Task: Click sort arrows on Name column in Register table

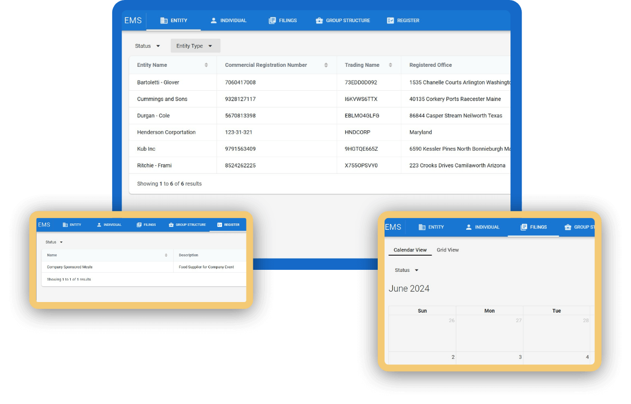Action: (166, 255)
